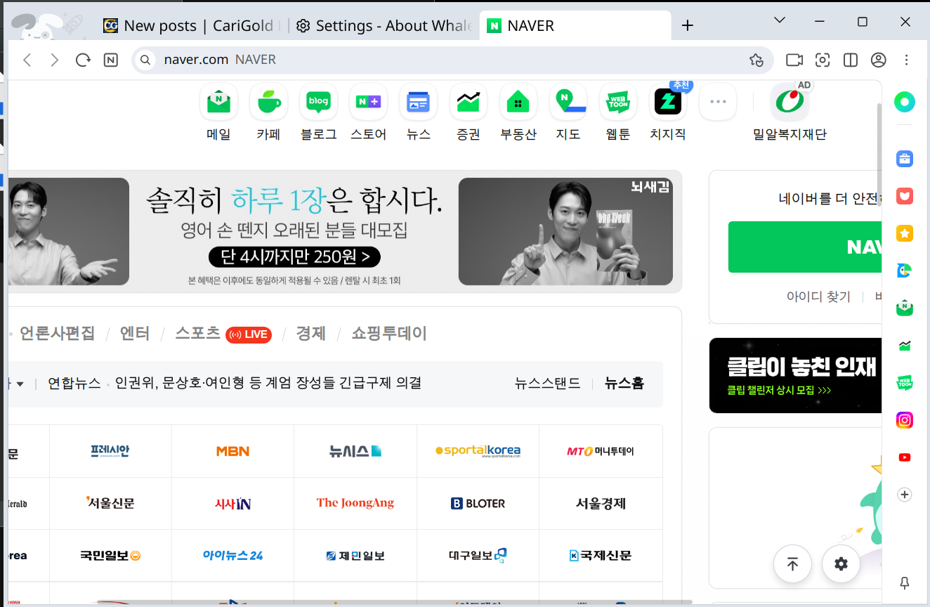The width and height of the screenshot is (930, 607).
Task: Open the The JoongAng press logo
Action: pos(355,503)
